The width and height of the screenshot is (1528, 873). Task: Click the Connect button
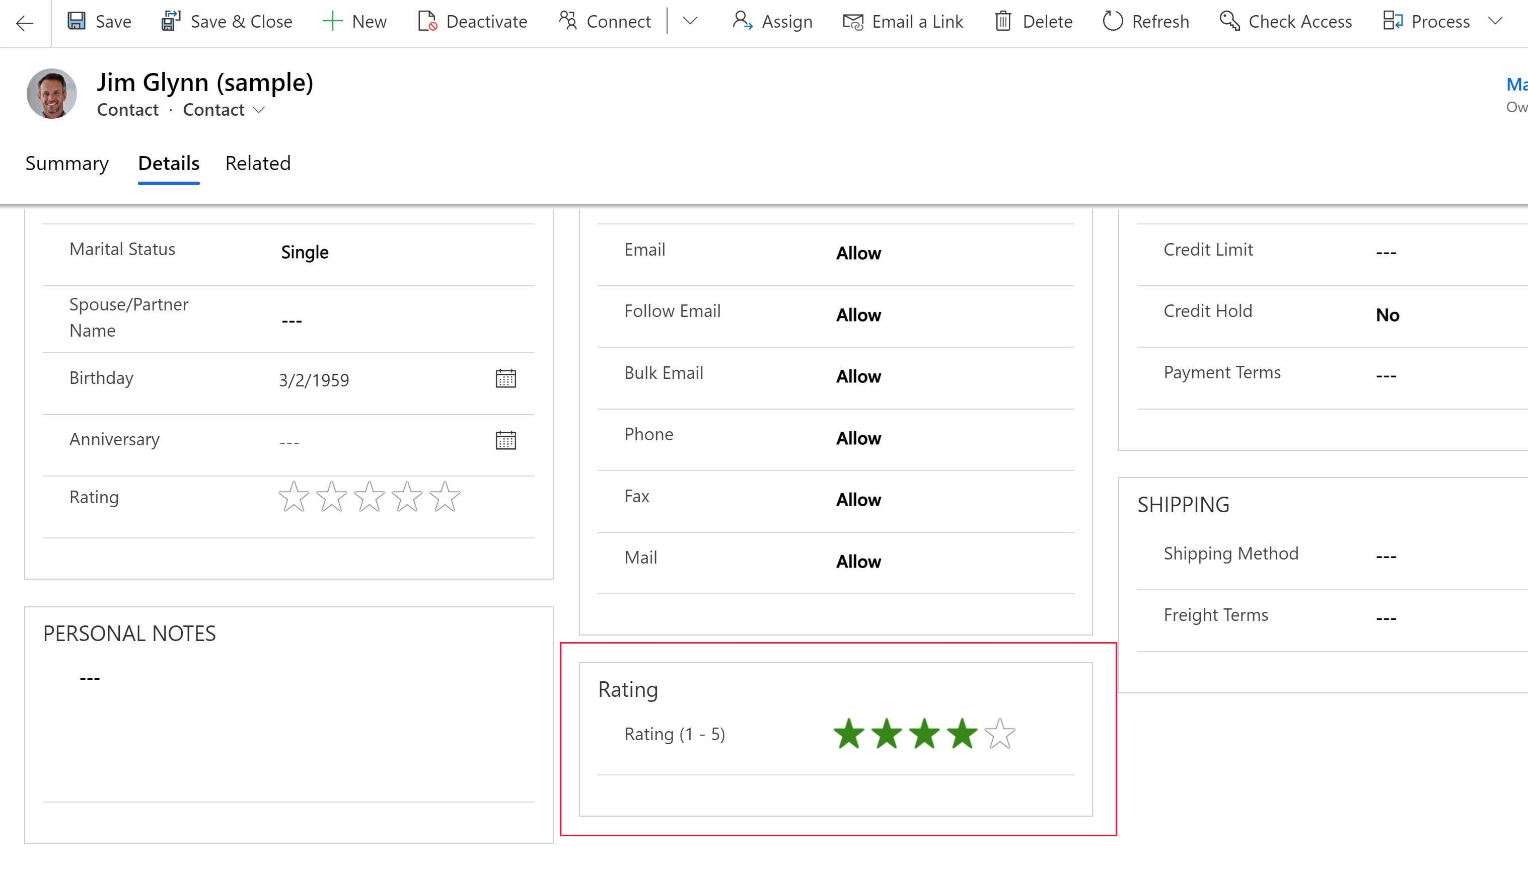coord(619,21)
